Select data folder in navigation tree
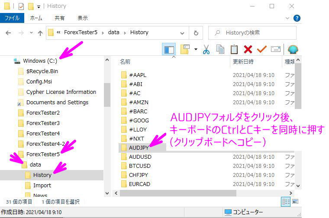The image size is (329, 218). point(35,164)
